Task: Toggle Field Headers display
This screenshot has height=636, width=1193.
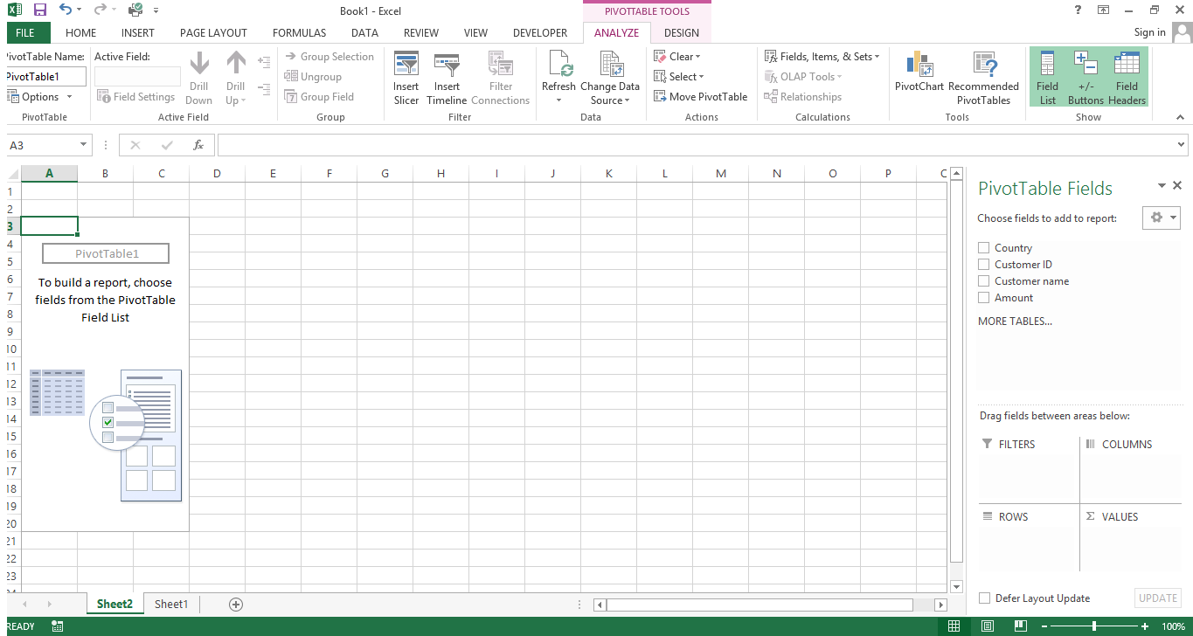Action: pos(1127,78)
